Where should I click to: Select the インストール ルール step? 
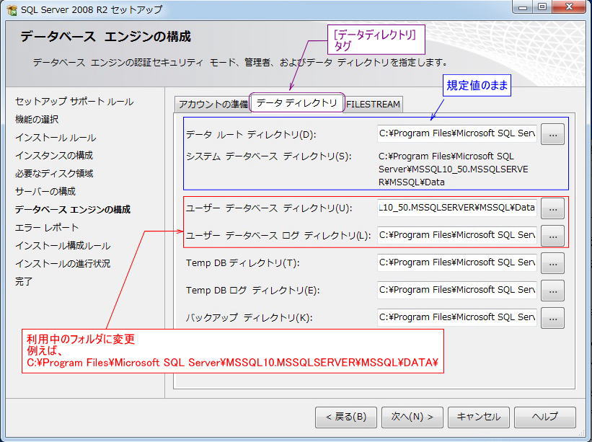56,138
